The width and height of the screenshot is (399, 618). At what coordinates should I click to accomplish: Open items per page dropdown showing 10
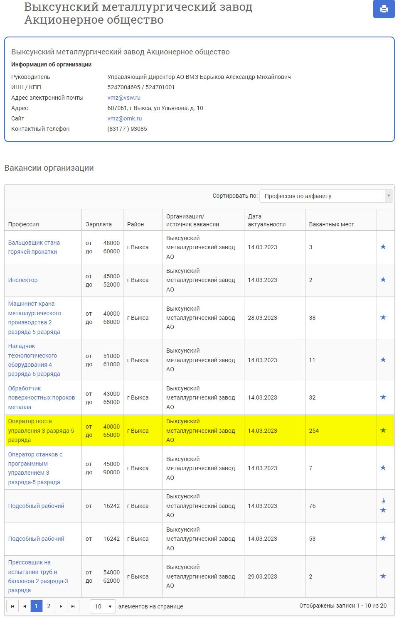point(103,606)
